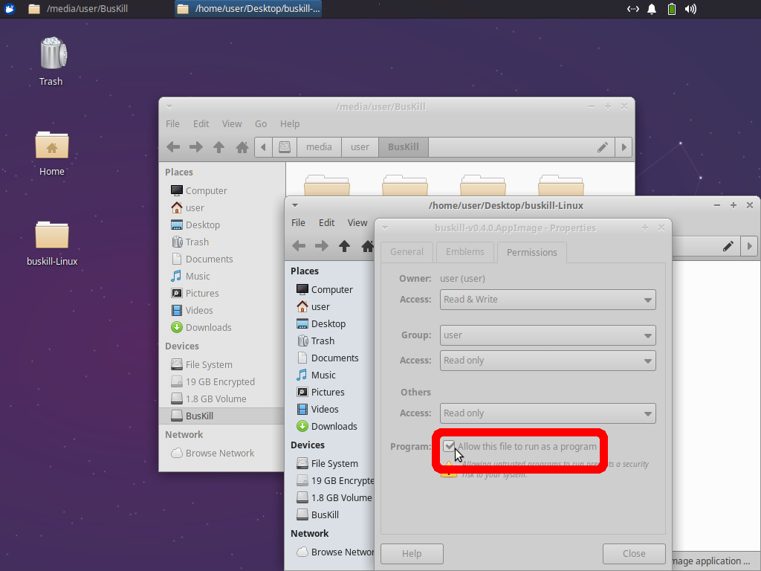Image resolution: width=761 pixels, height=571 pixels.
Task: Switch to the Emblems tab in Properties
Action: [x=465, y=252]
